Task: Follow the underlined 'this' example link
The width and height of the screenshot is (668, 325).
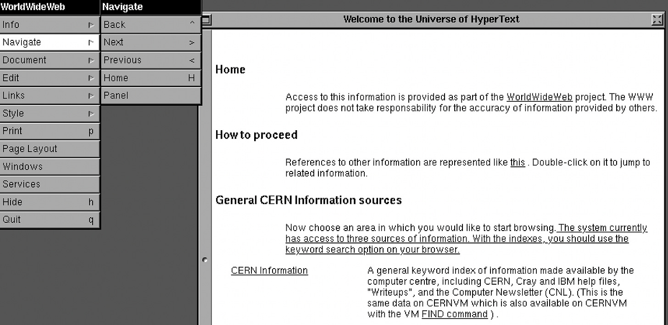Action: pos(518,163)
